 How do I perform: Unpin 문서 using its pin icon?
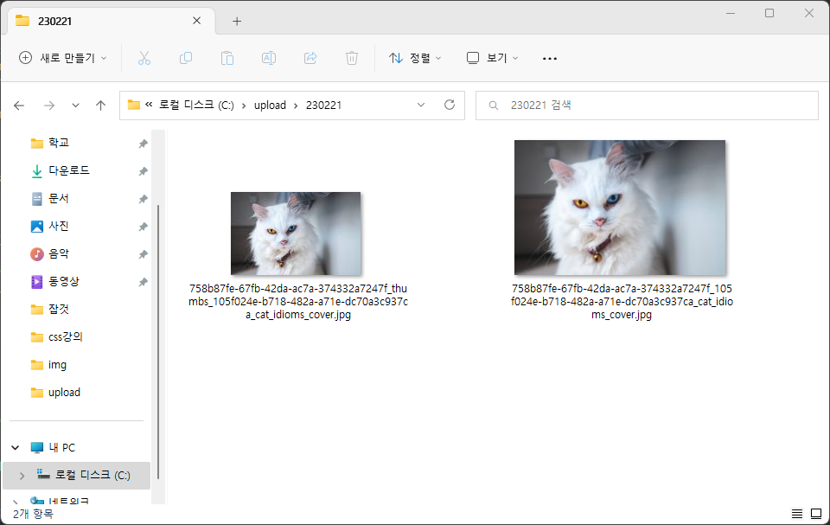coord(143,199)
